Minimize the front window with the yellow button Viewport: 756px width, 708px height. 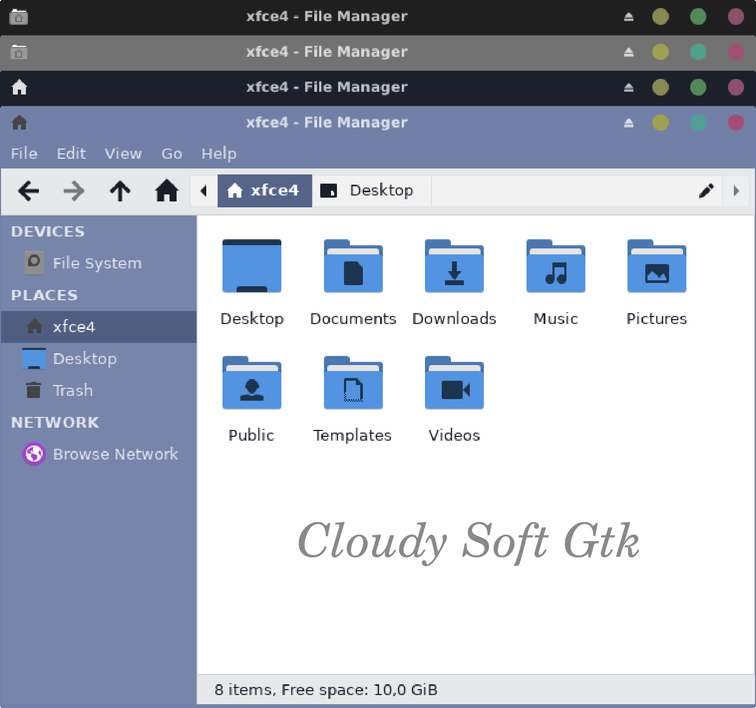[x=660, y=123]
